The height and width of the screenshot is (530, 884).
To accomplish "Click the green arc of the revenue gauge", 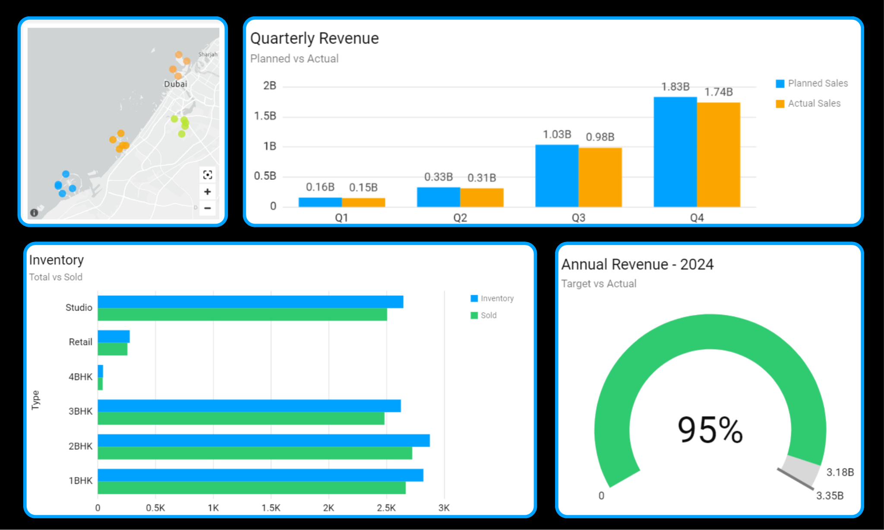I will (x=710, y=332).
